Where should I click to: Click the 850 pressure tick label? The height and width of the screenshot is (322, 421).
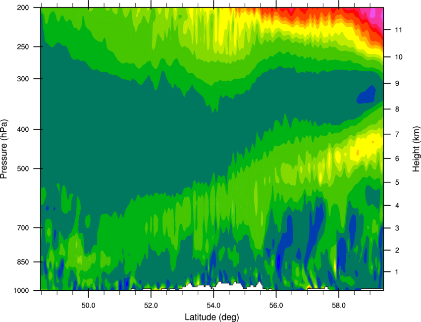(x=23, y=262)
